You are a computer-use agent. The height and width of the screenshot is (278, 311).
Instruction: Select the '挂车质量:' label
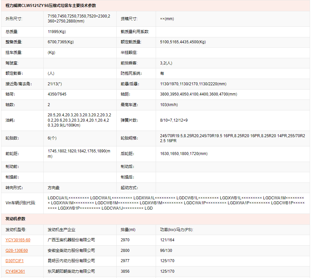14,53
